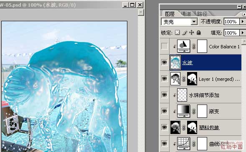Maximize the W-05.psd document window

132,5
